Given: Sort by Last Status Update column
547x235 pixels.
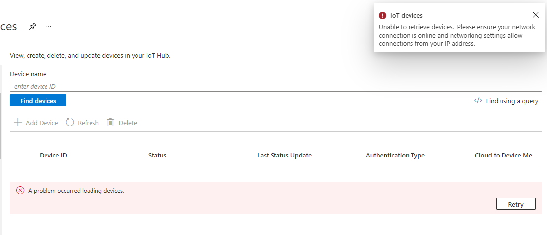Looking at the screenshot, I should tap(284, 156).
